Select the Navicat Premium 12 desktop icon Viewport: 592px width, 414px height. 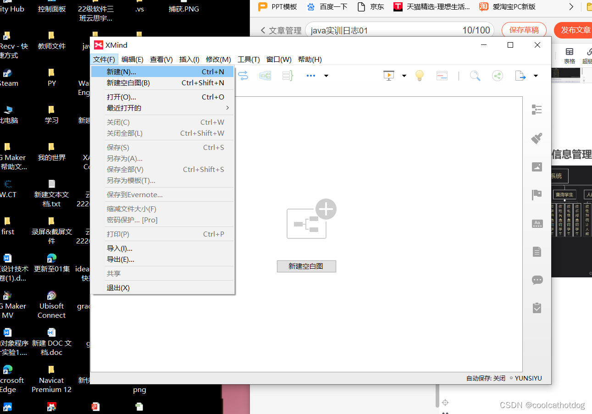tap(51, 379)
